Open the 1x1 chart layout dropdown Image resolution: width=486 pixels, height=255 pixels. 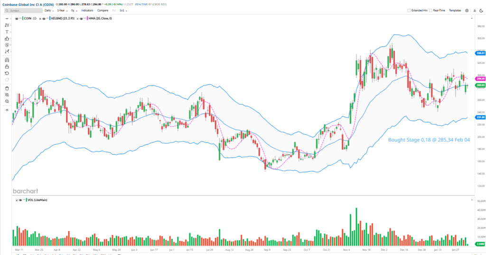tap(123, 10)
